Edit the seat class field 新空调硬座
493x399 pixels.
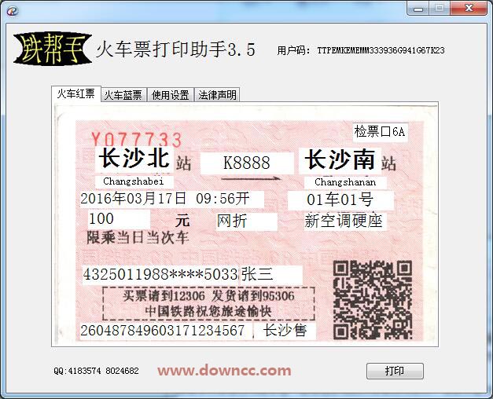click(x=345, y=221)
